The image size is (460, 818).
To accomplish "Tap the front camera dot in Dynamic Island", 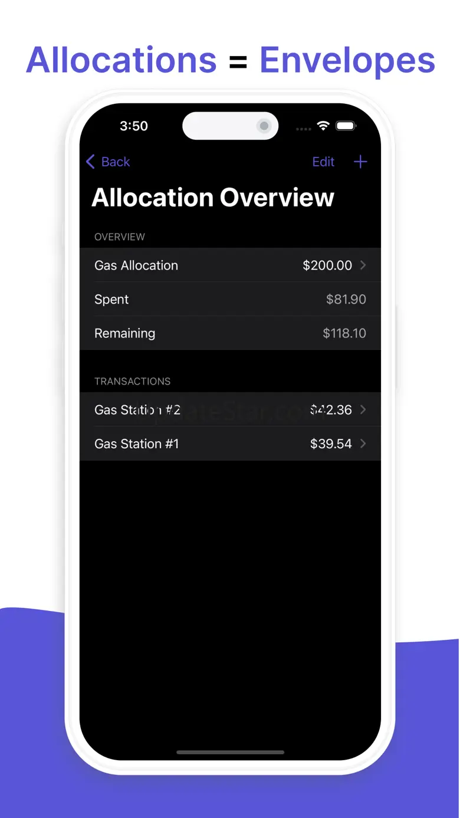I will click(264, 126).
